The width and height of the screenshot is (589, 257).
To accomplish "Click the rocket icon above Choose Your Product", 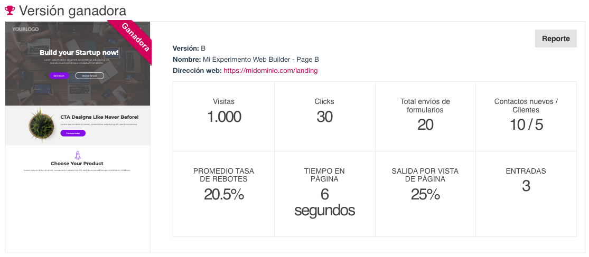I will click(78, 155).
